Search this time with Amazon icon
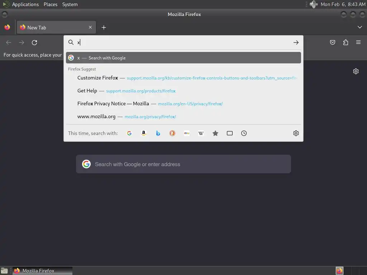The width and height of the screenshot is (367, 275). click(x=144, y=133)
